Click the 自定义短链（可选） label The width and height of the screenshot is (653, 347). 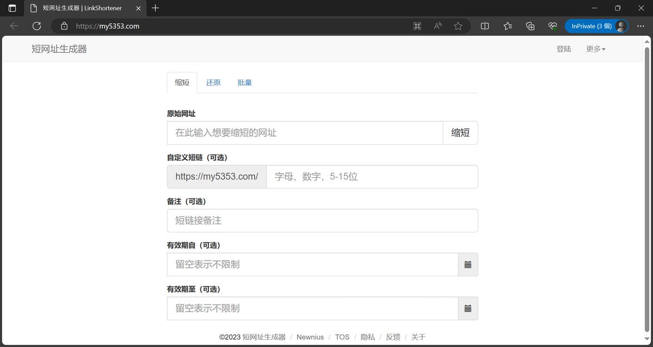coord(197,158)
